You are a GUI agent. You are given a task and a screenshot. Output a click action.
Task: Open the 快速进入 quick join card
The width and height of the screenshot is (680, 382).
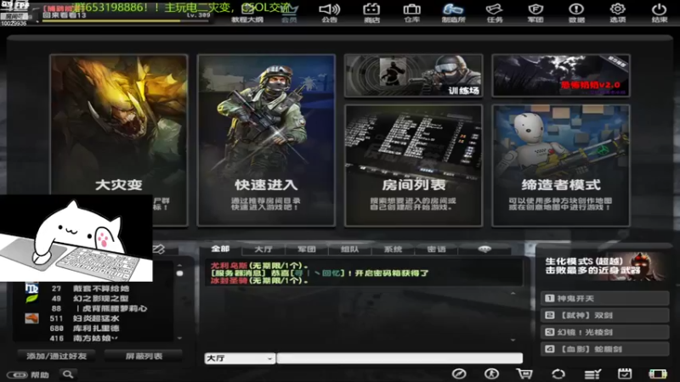click(266, 140)
